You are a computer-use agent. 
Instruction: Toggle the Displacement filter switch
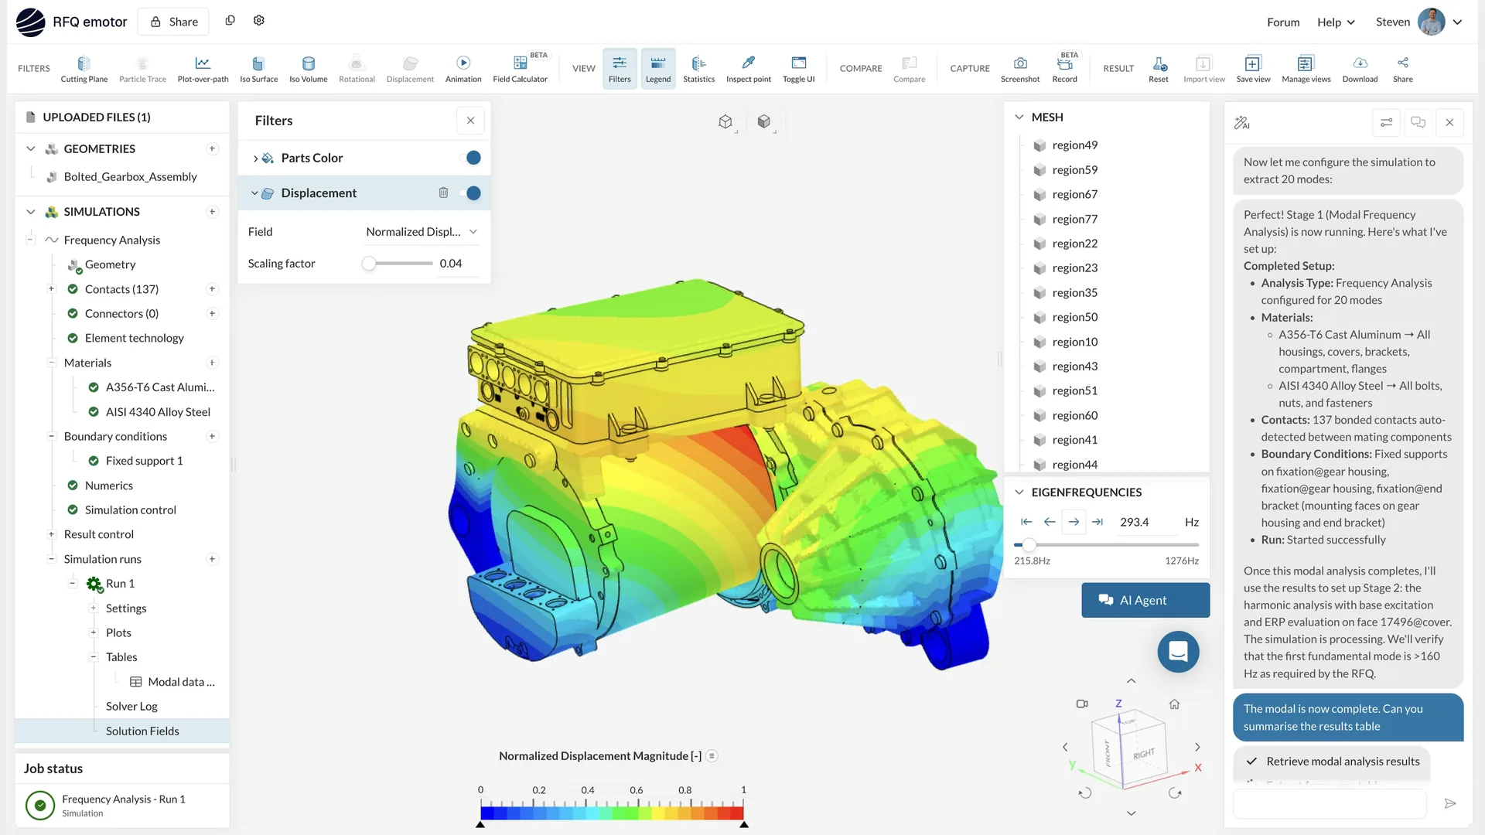pyautogui.click(x=470, y=193)
